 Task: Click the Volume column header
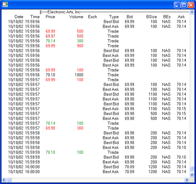[x=76, y=17]
